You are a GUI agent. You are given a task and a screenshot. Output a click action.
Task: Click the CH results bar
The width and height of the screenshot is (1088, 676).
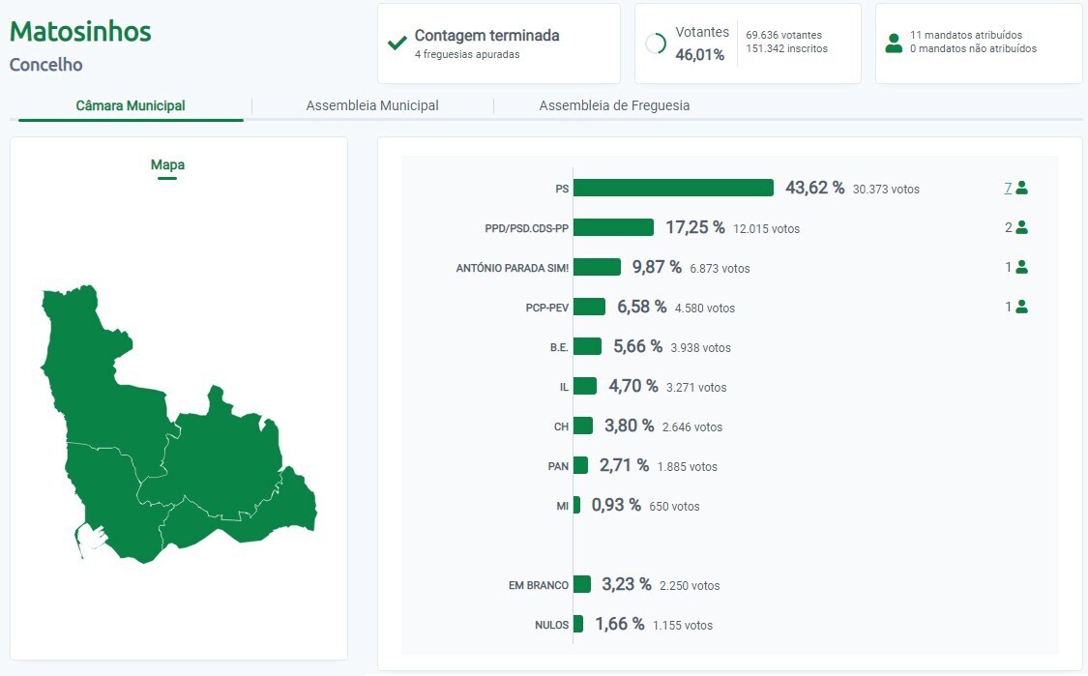pyautogui.click(x=583, y=426)
